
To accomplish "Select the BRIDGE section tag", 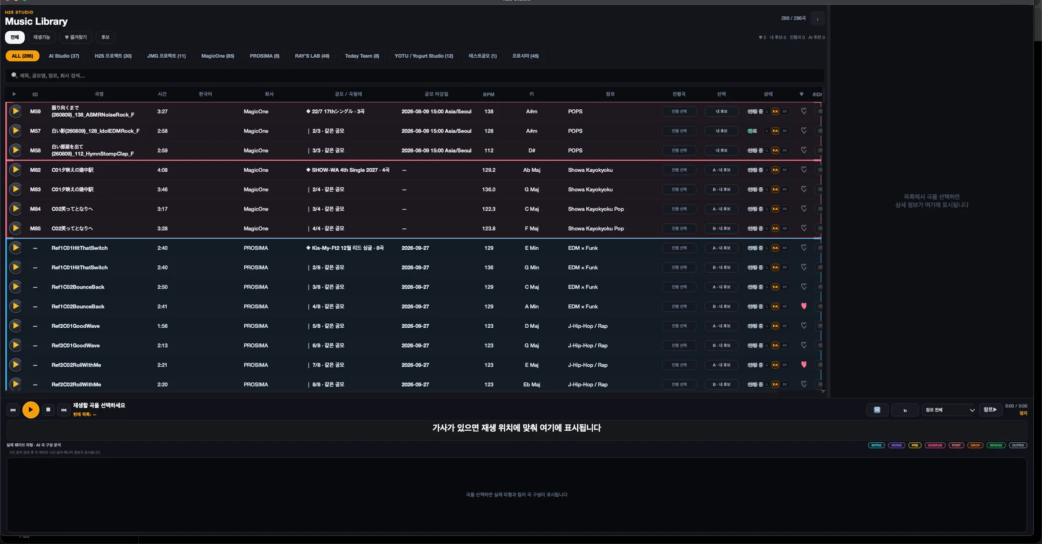I will pos(996,445).
